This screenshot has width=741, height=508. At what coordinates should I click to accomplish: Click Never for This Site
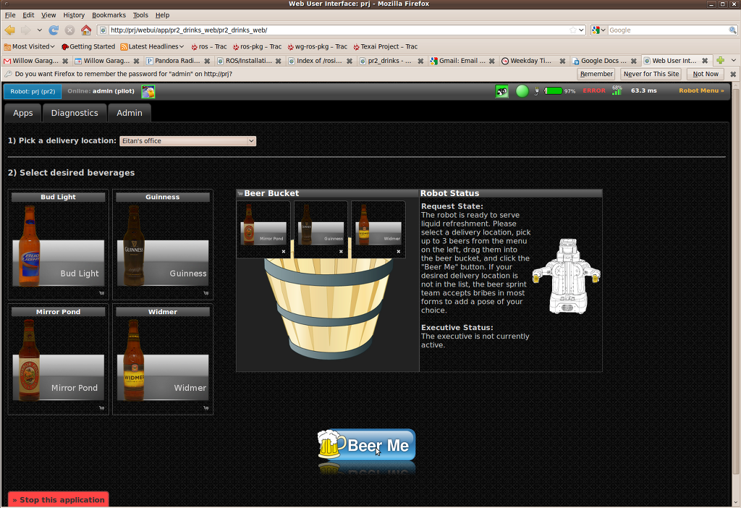(651, 74)
